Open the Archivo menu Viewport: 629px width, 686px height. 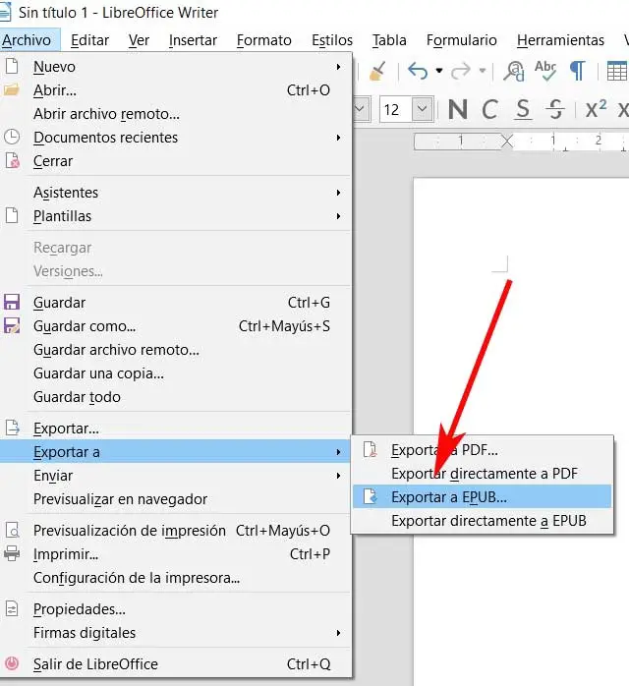(28, 40)
